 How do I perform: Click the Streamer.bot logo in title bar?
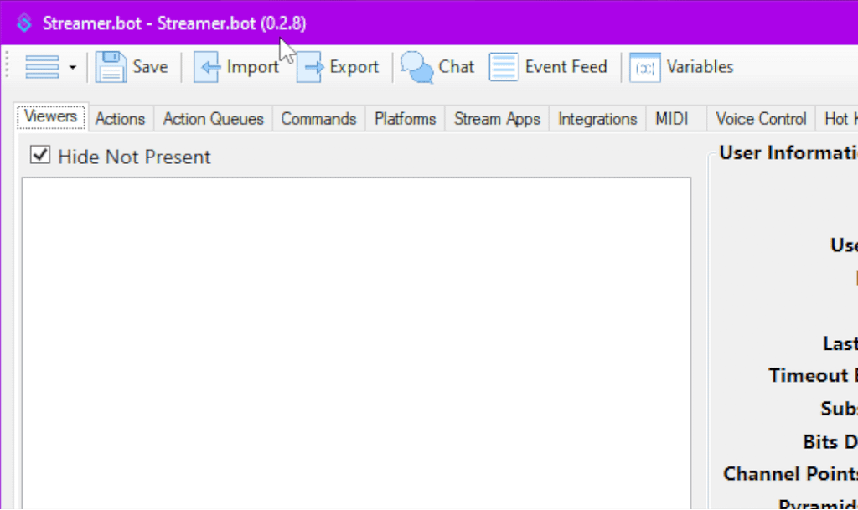coord(24,23)
